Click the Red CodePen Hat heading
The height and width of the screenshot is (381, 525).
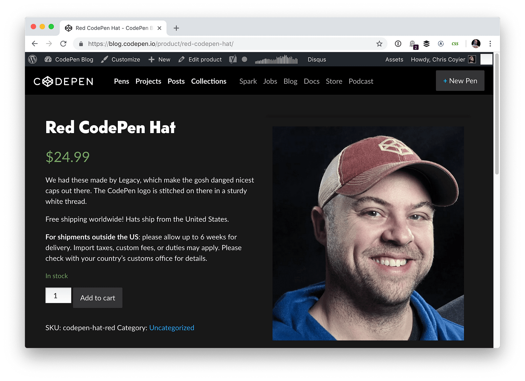point(111,127)
